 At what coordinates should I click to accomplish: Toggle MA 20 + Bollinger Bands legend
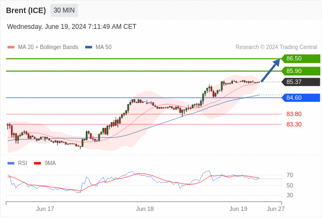click(43, 47)
